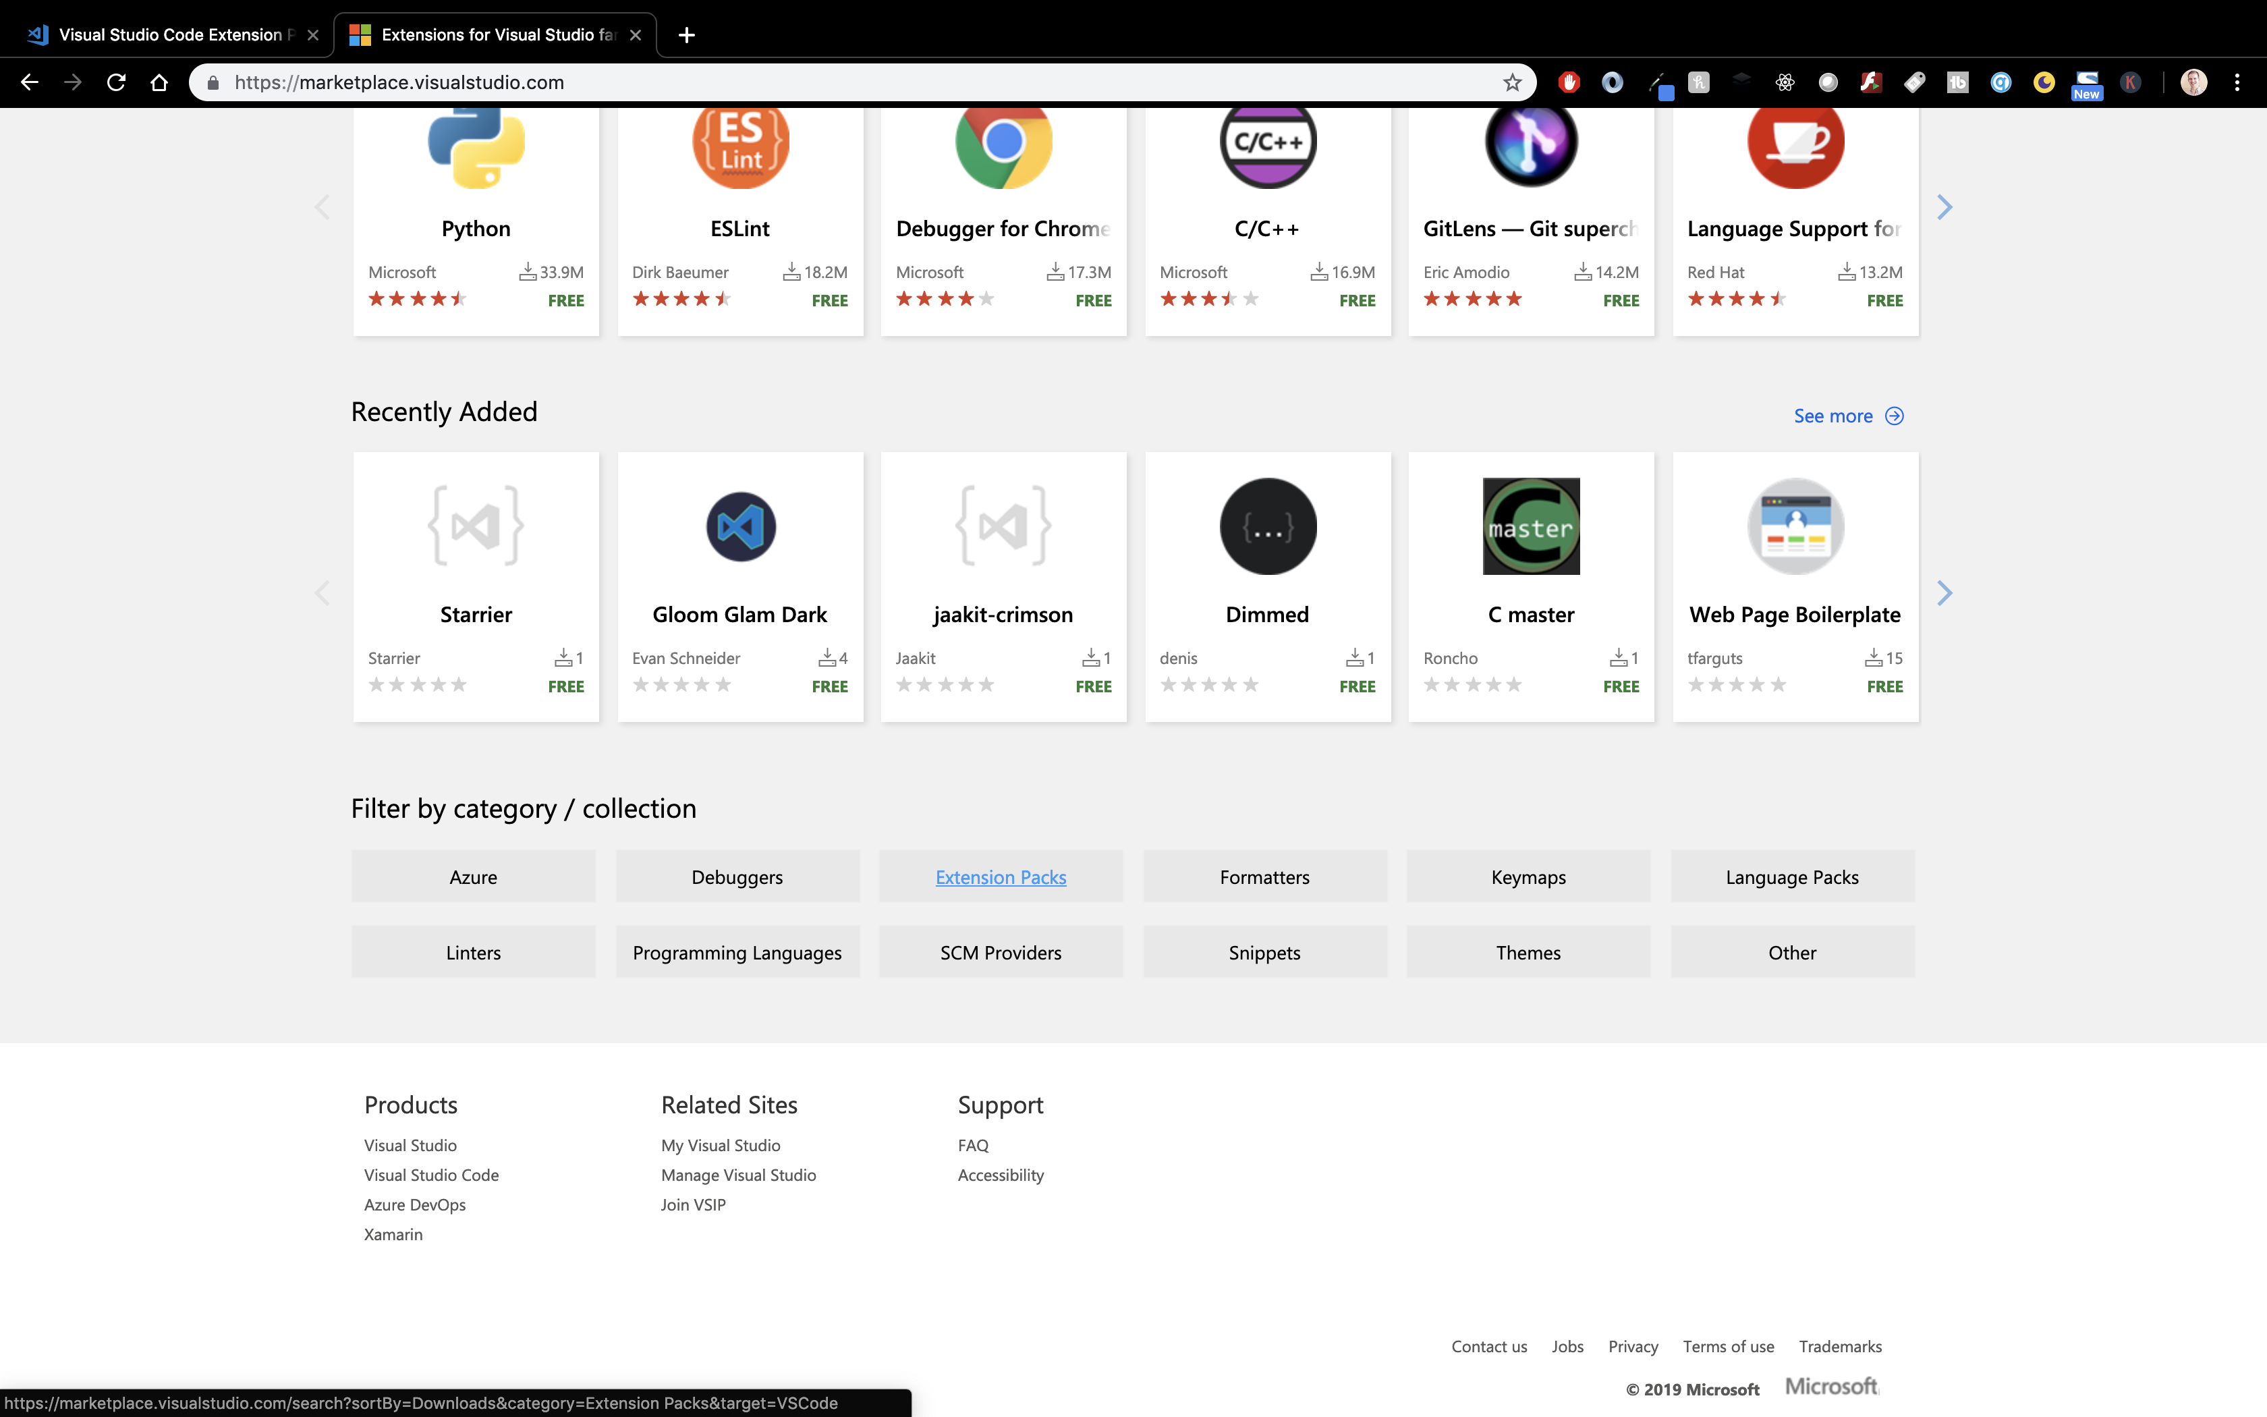Open the Contact us footer link
Viewport: 2267px width, 1417px height.
pos(1490,1345)
